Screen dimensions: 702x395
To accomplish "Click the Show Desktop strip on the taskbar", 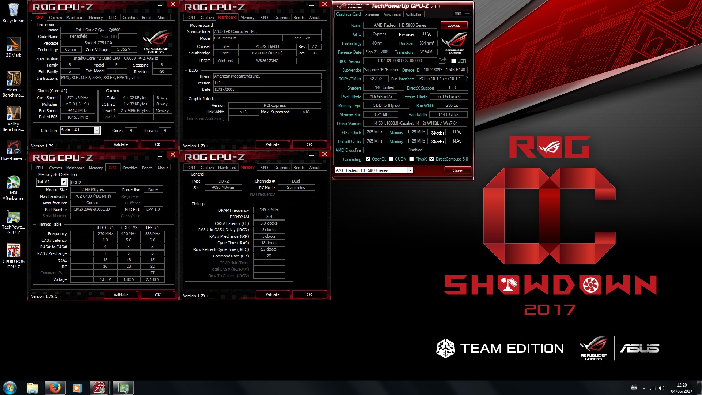I will click(x=699, y=388).
